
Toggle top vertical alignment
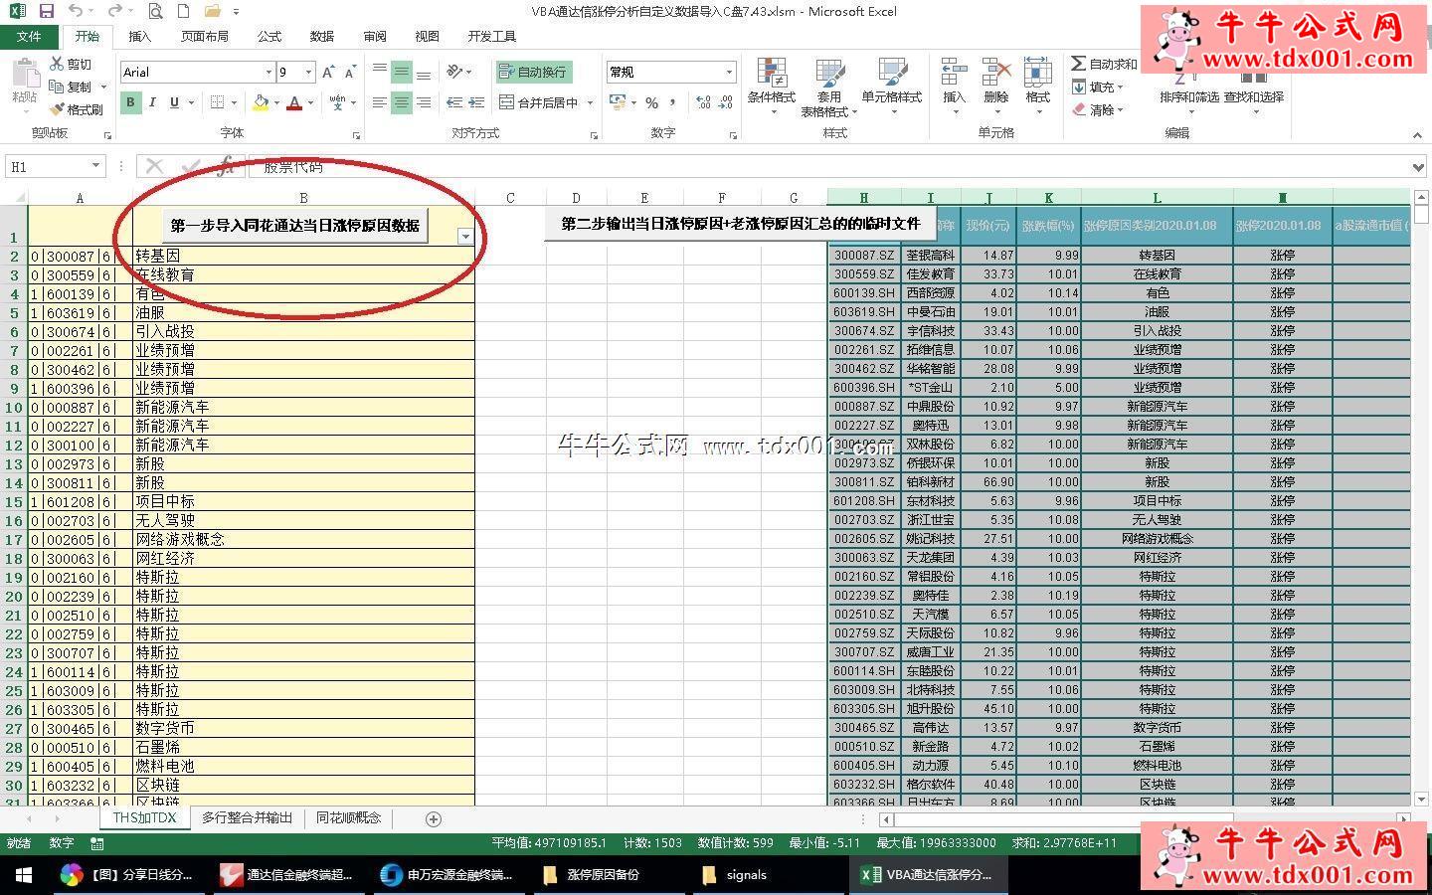(380, 72)
